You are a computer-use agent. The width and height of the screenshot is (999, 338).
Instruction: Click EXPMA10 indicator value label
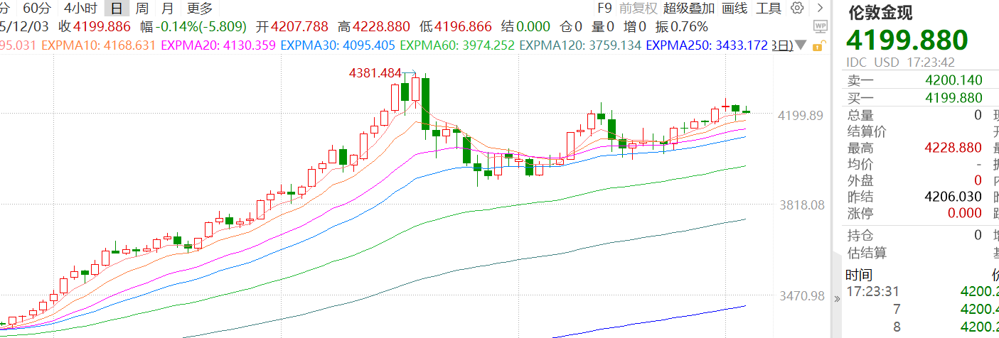[x=99, y=45]
